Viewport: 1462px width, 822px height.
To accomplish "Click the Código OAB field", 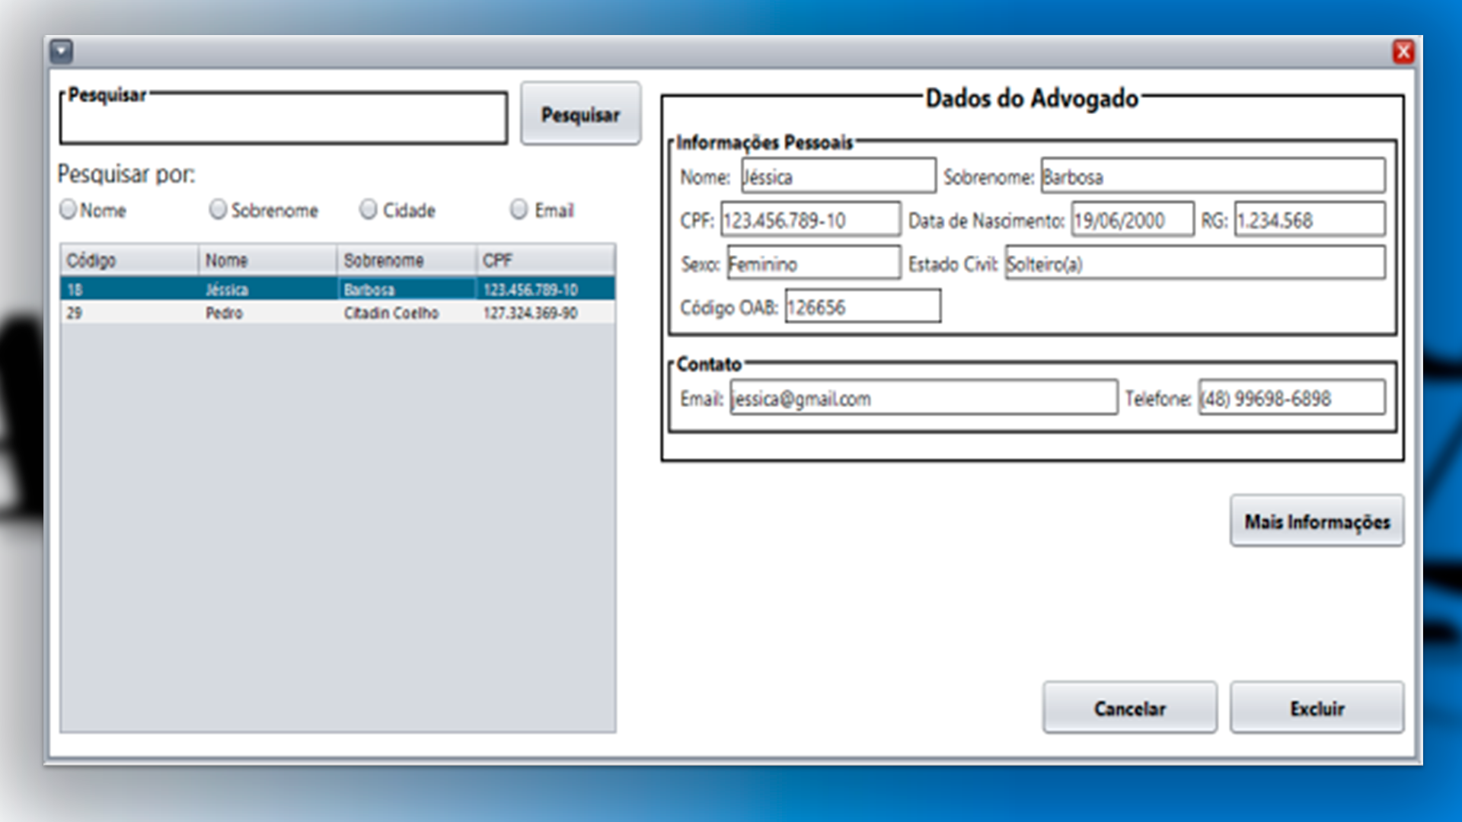I will [x=863, y=307].
